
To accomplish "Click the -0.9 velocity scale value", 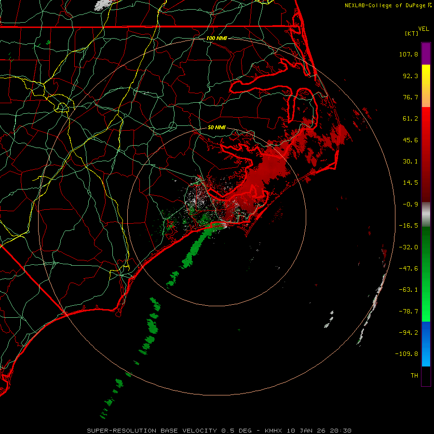I will point(410,204).
